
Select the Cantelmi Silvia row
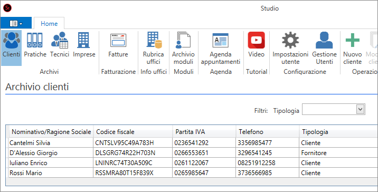pos(193,142)
